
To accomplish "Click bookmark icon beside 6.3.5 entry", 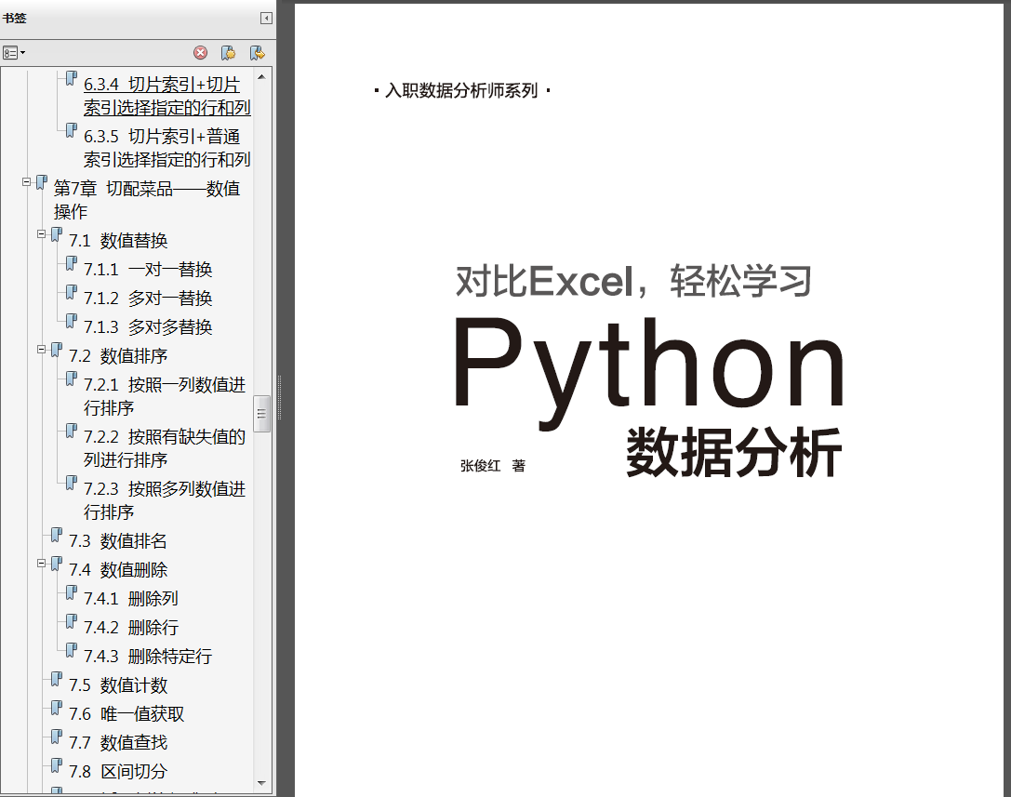I will pyautogui.click(x=72, y=130).
